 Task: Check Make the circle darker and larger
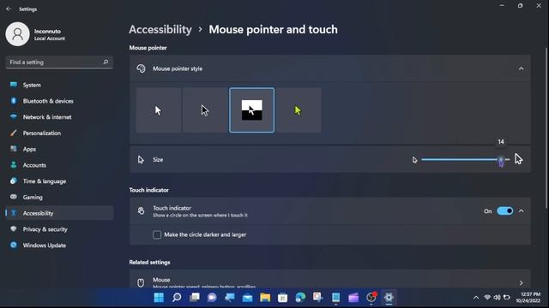pos(157,234)
